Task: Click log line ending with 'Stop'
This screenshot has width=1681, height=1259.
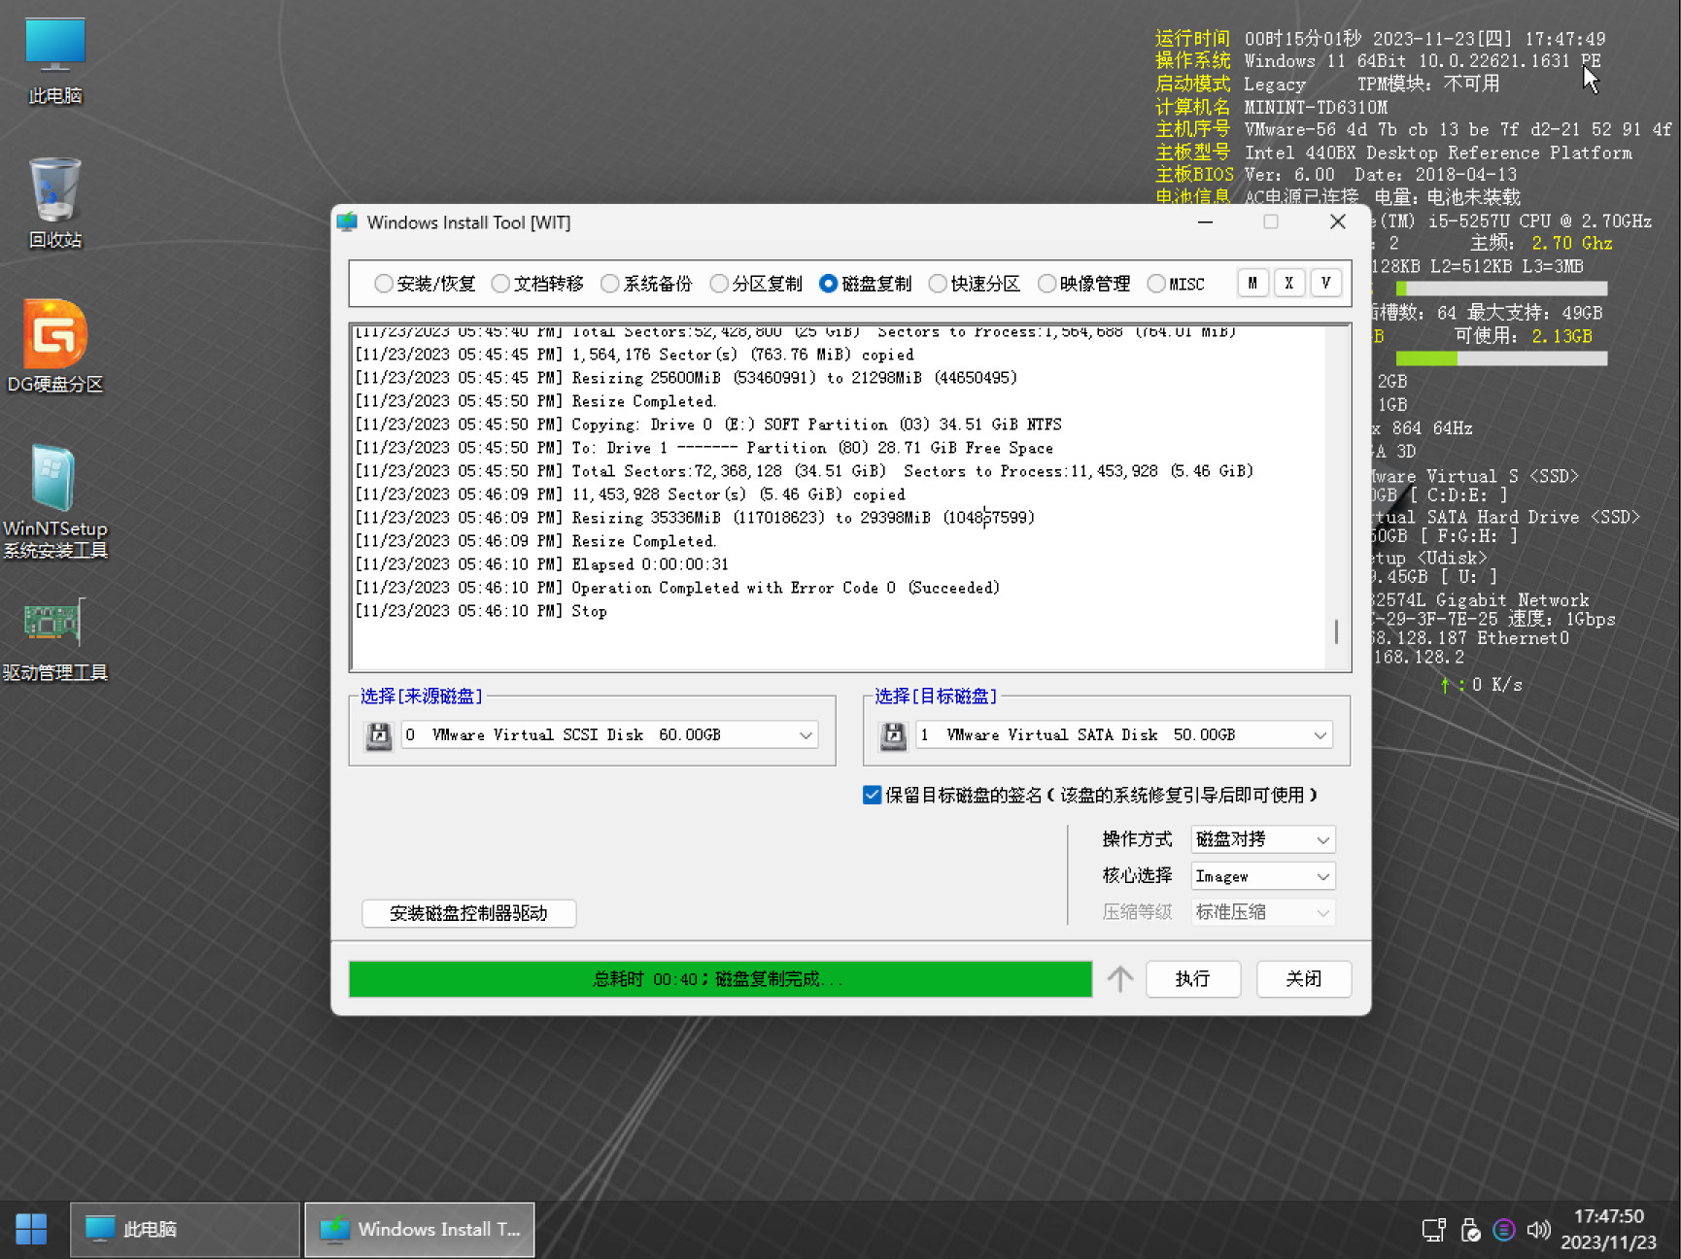Action: click(481, 611)
